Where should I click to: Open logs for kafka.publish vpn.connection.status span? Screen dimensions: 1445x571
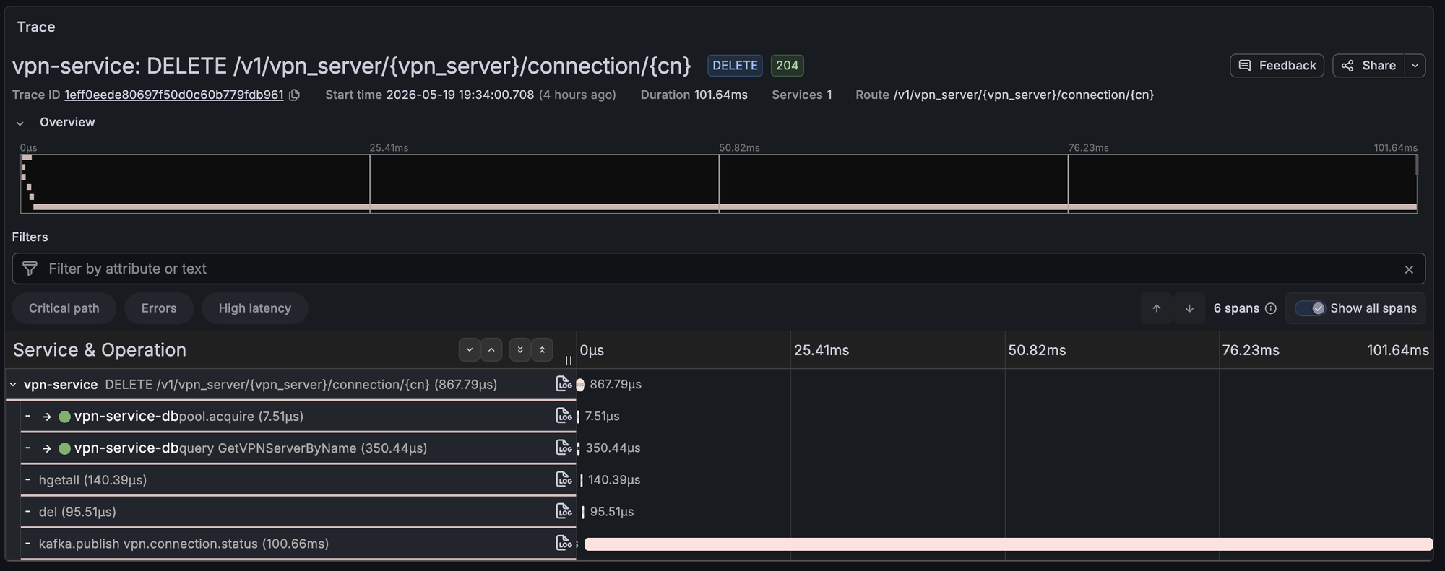tap(564, 543)
